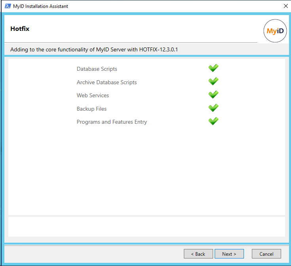Close the MyID Installation Assistant window
This screenshot has width=291, height=266.
285,6
